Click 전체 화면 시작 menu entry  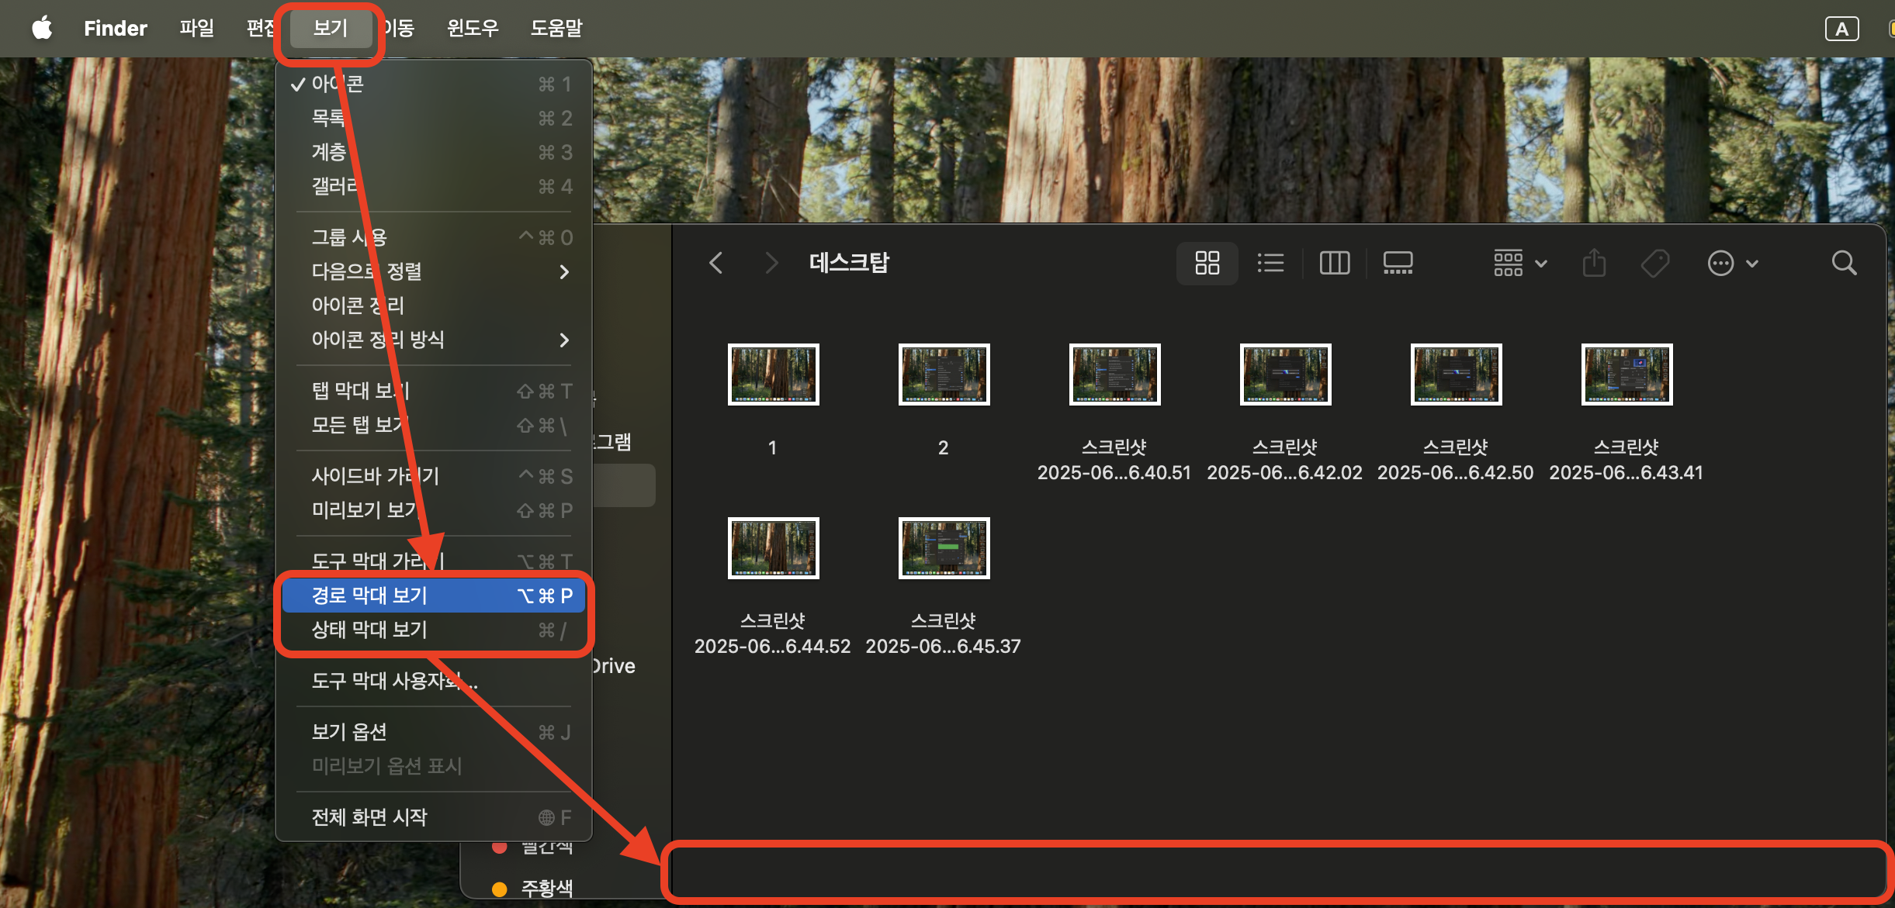point(369,817)
